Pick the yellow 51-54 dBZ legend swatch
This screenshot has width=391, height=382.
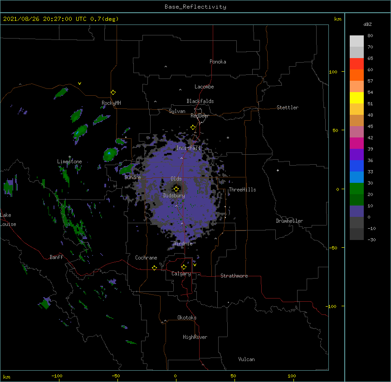[357, 98]
